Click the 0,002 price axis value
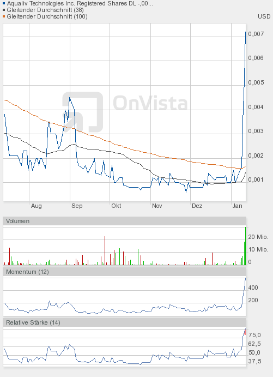 (x=256, y=155)
